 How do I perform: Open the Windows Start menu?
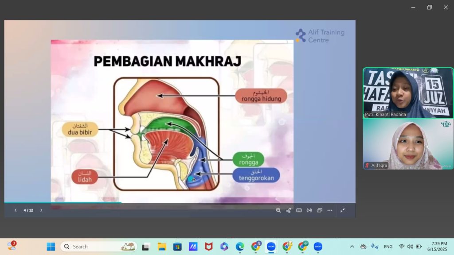click(x=51, y=247)
